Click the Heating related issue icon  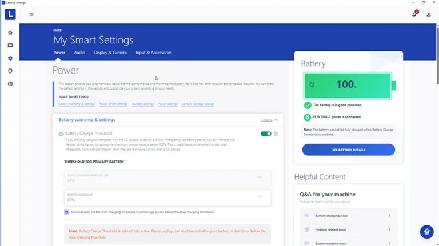(x=307, y=229)
